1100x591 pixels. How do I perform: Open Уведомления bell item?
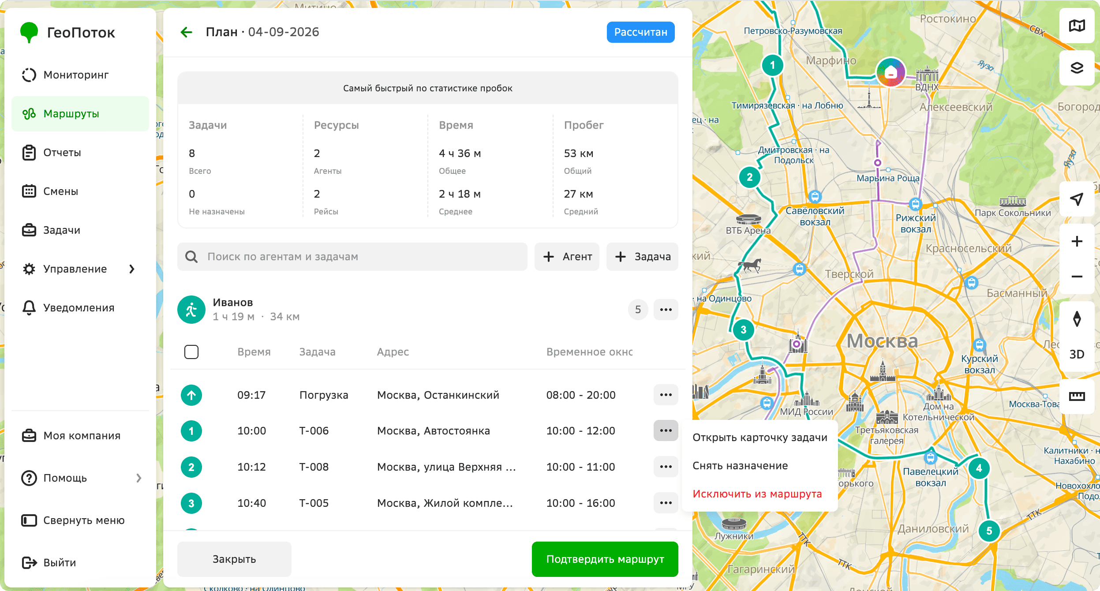(80, 308)
